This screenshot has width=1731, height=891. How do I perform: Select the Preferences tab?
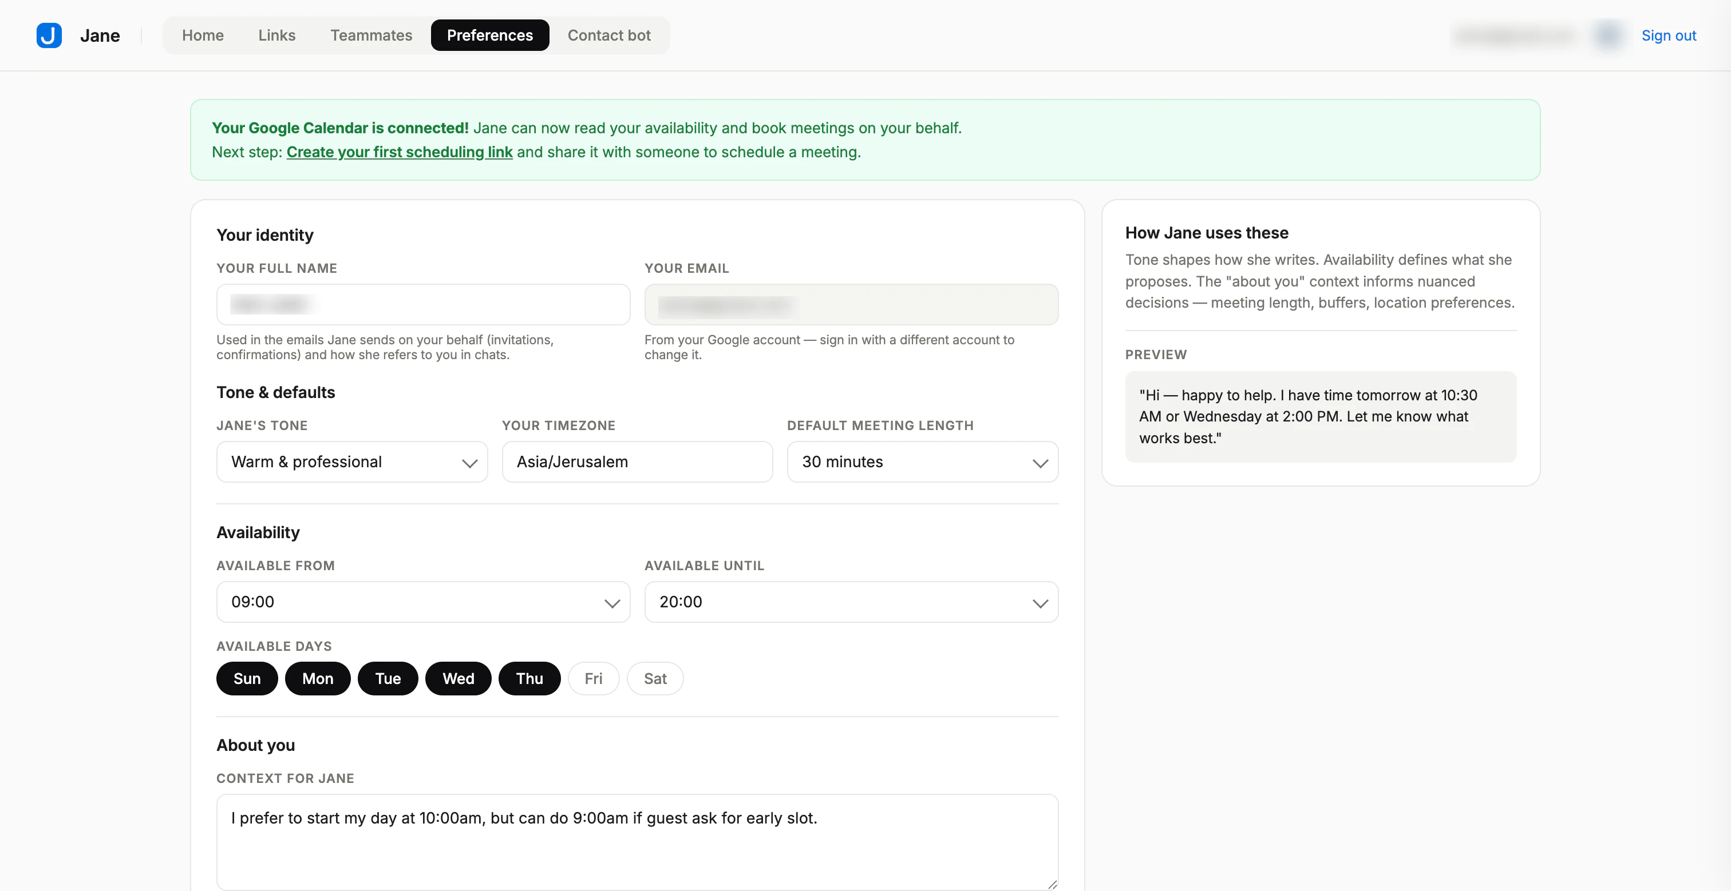click(490, 35)
